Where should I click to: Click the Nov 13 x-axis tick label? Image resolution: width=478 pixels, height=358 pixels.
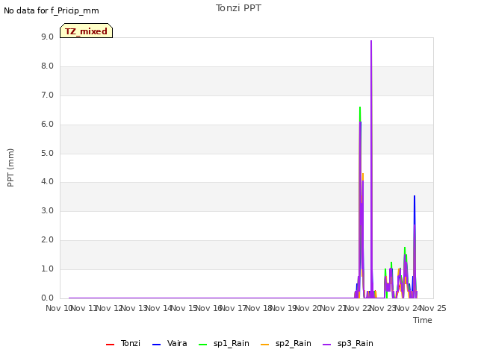pos(134,308)
